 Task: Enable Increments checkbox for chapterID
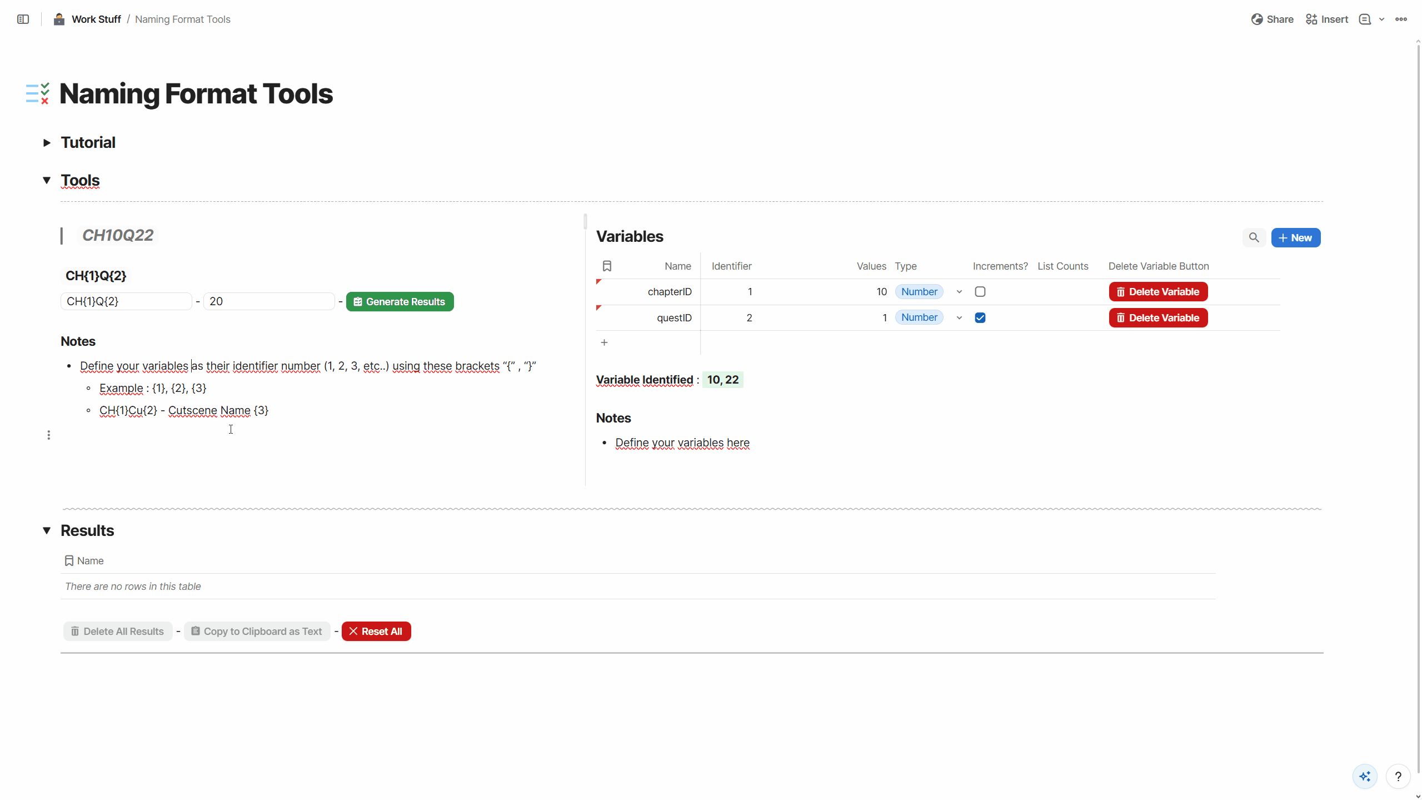[x=980, y=292]
